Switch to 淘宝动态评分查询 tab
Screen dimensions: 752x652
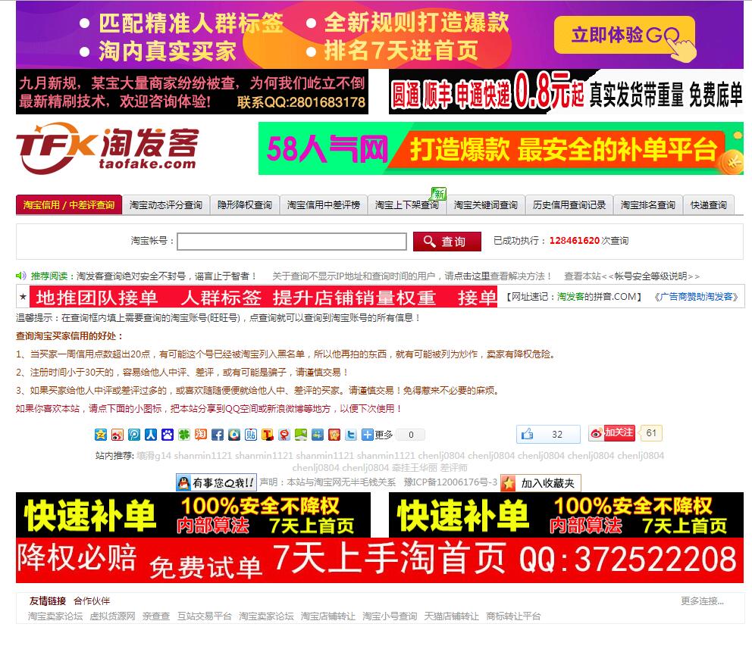tap(166, 205)
